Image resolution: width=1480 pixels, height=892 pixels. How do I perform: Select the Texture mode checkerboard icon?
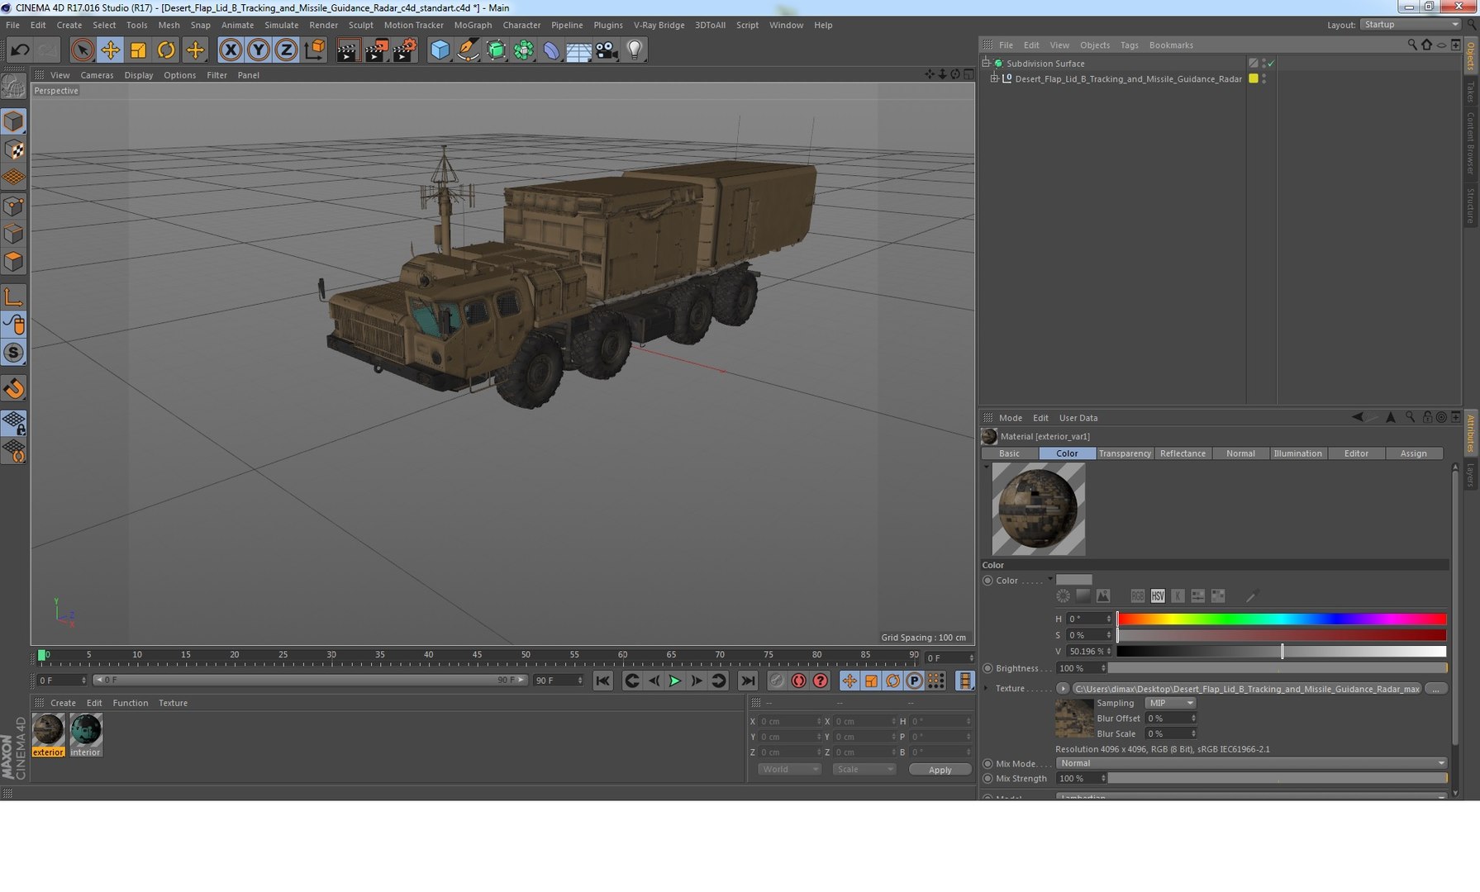click(x=14, y=149)
